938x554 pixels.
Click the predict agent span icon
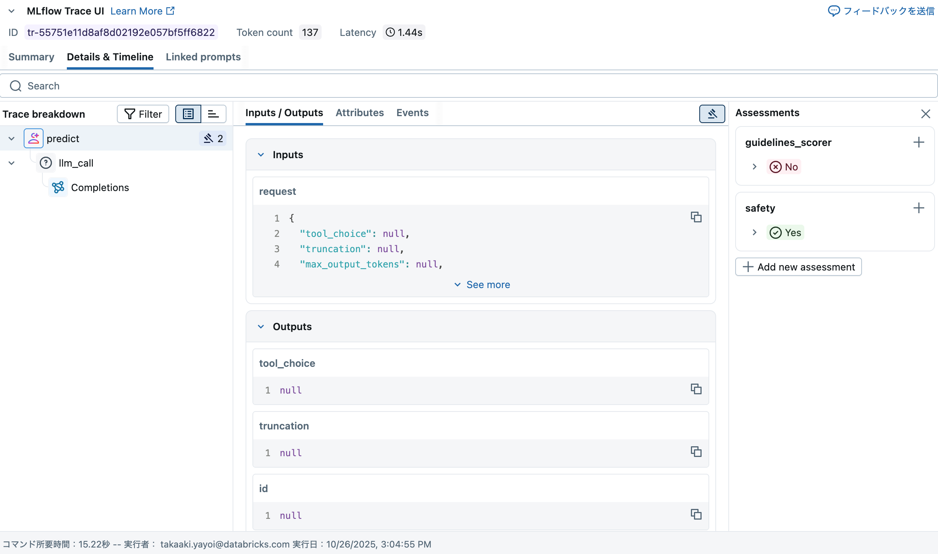34,138
